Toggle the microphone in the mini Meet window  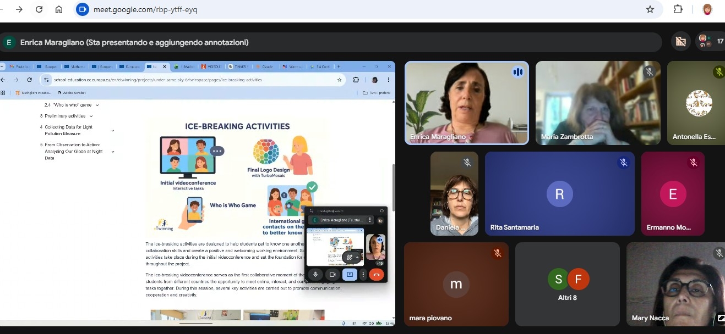[315, 274]
